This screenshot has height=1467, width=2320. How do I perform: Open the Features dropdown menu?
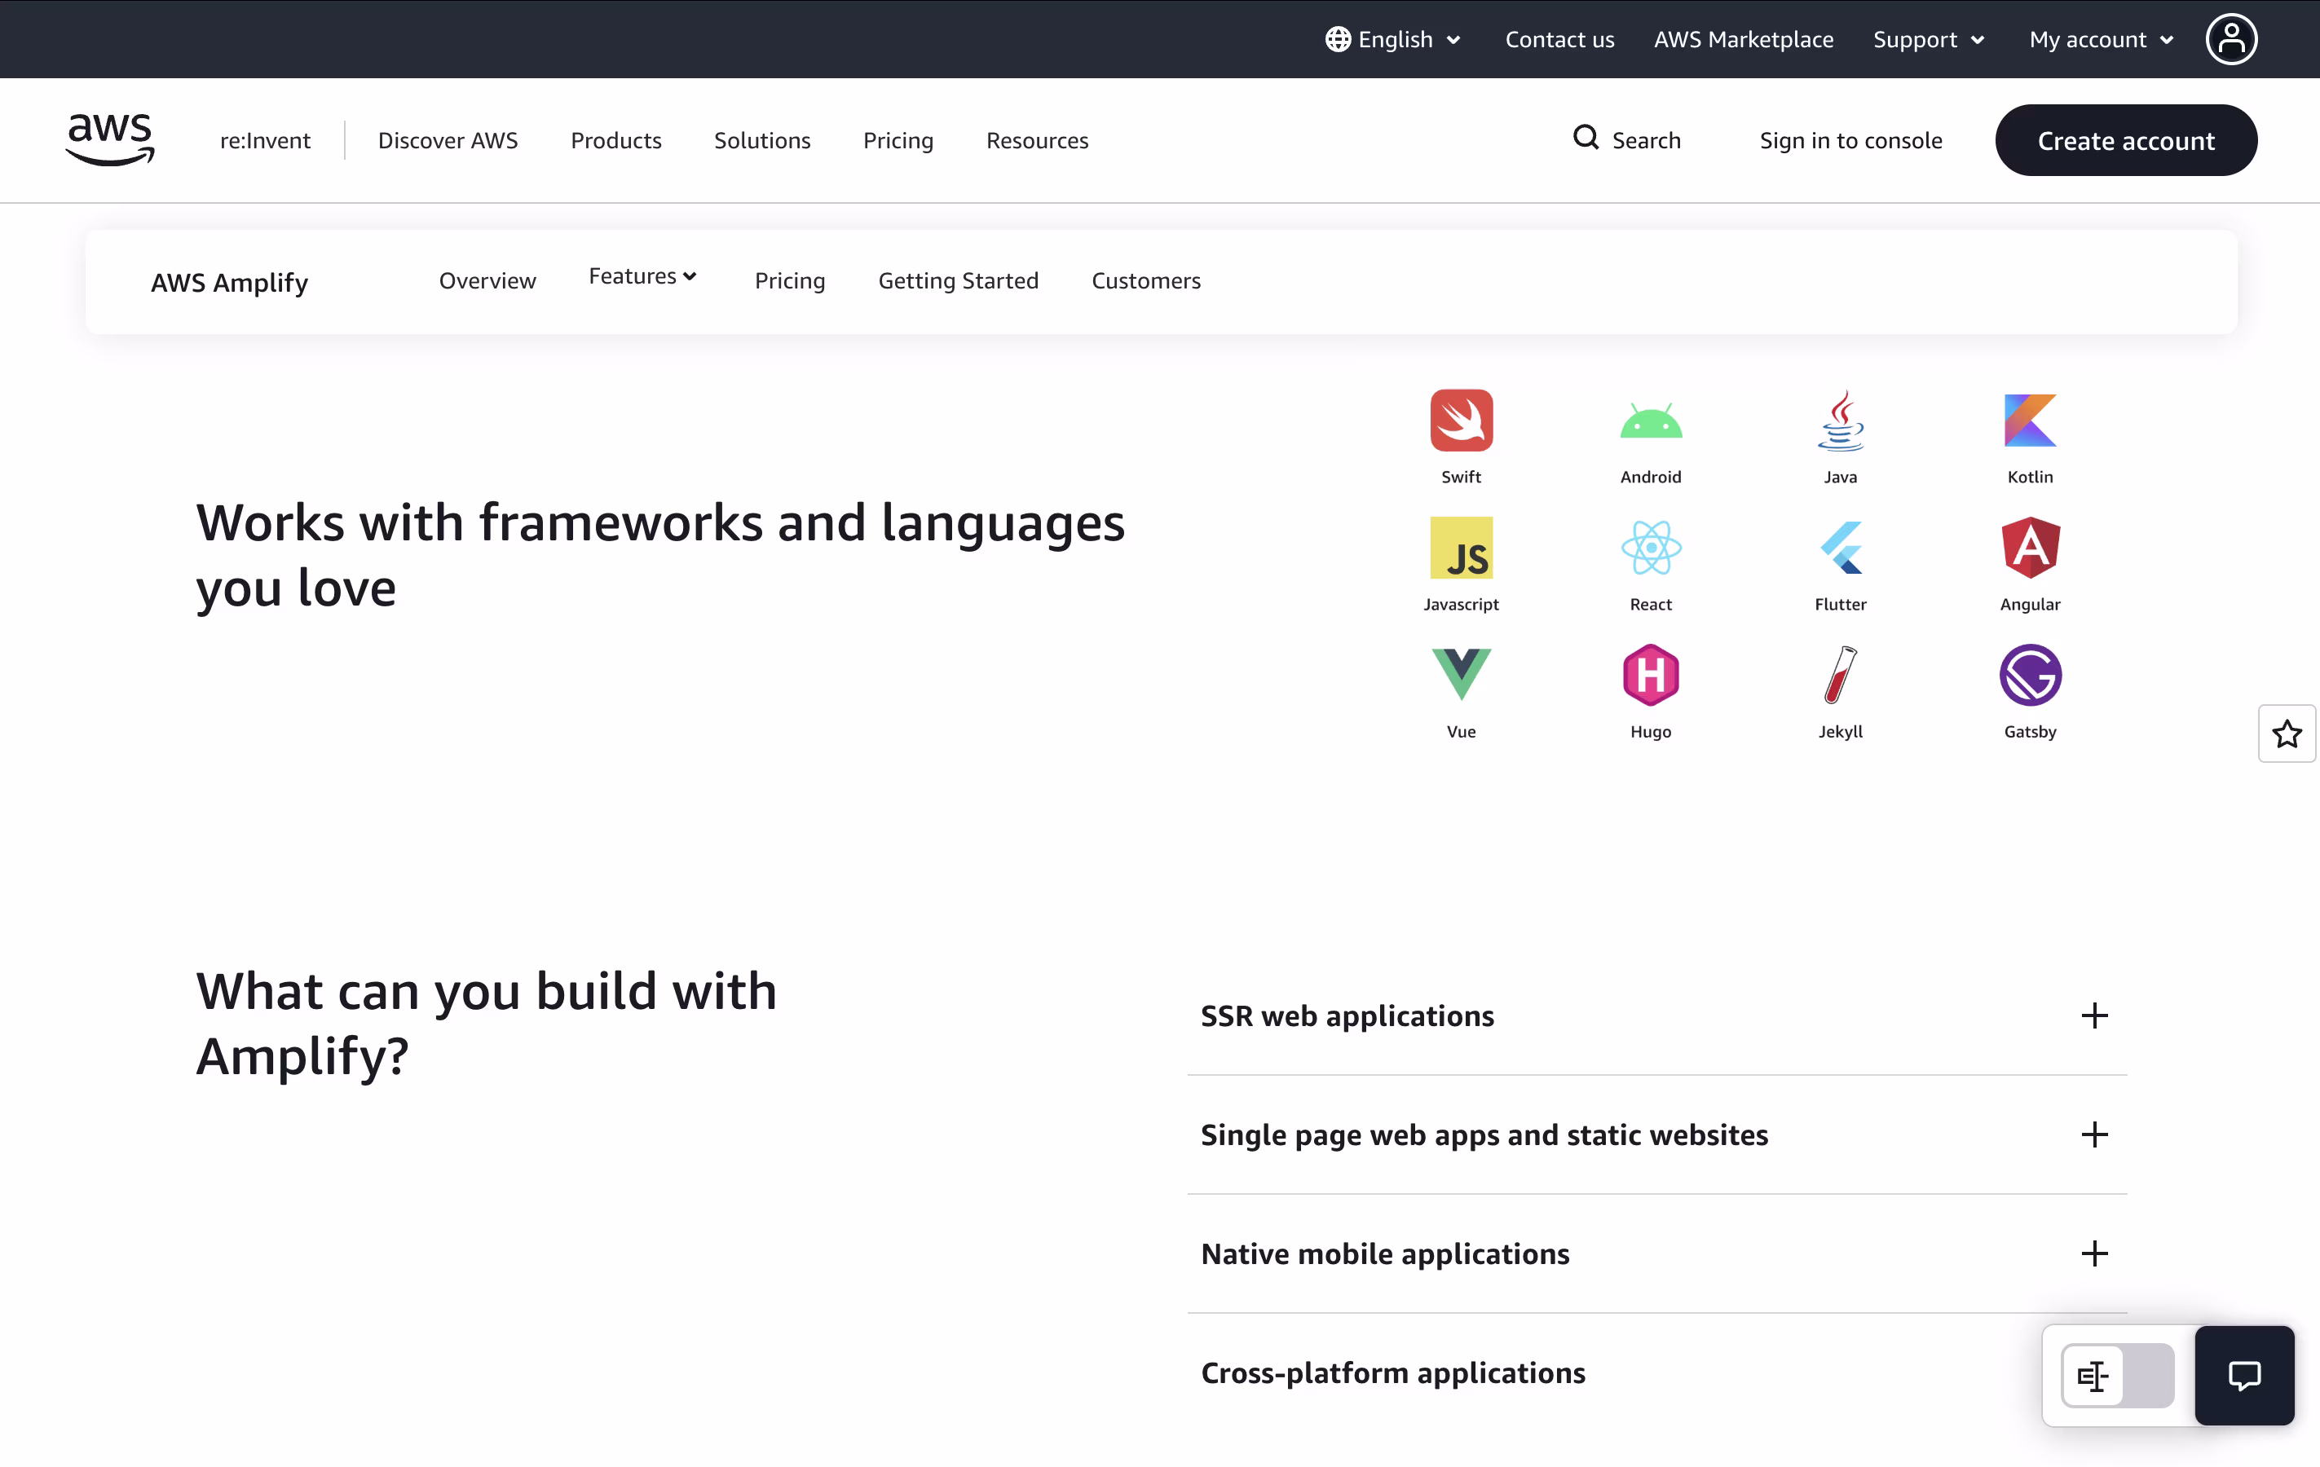pyautogui.click(x=642, y=277)
